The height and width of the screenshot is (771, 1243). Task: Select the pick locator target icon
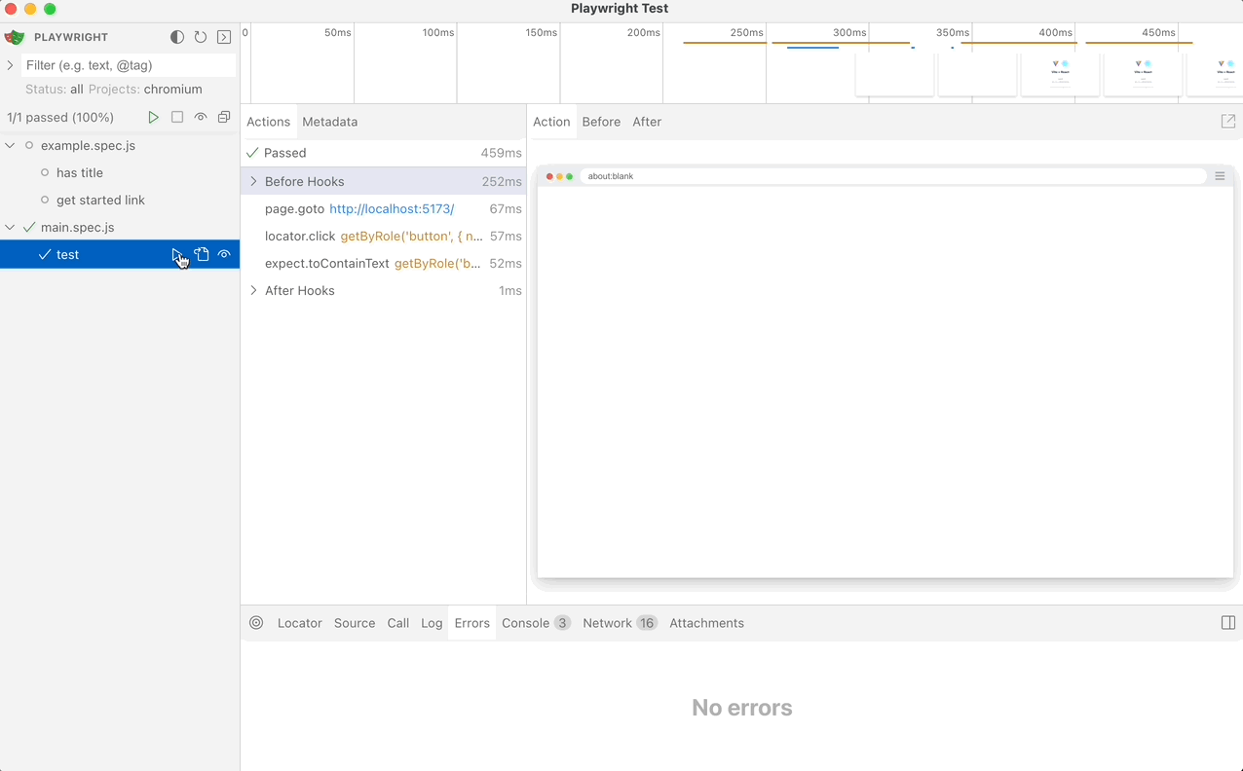pos(255,623)
